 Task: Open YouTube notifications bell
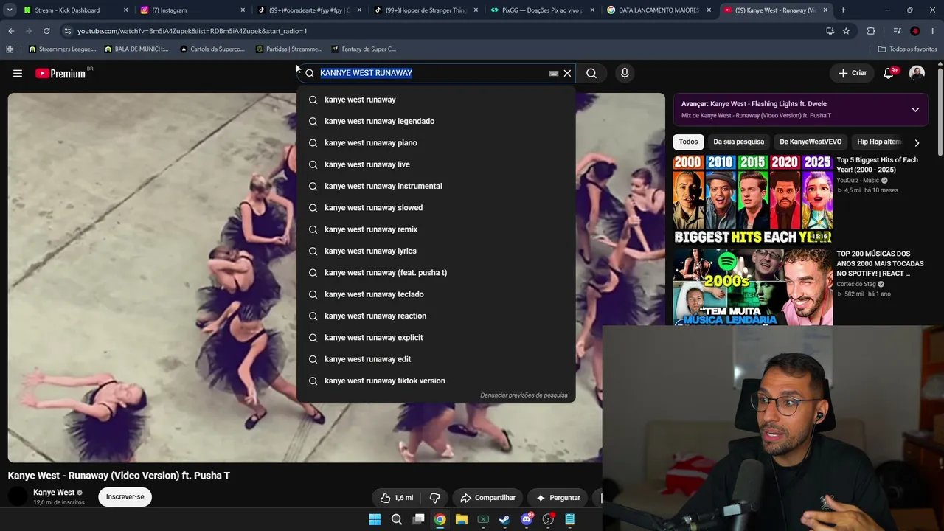tap(889, 73)
